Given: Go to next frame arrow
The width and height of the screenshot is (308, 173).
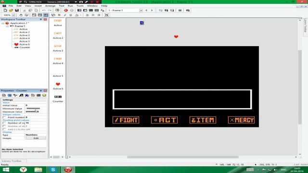Looking at the screenshot, I should (x=152, y=11).
